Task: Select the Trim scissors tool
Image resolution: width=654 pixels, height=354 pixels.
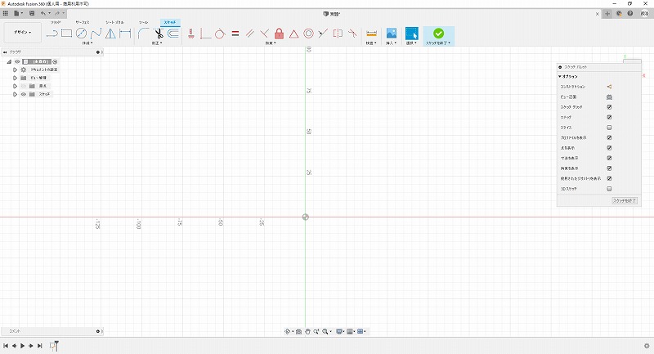Action: click(159, 34)
